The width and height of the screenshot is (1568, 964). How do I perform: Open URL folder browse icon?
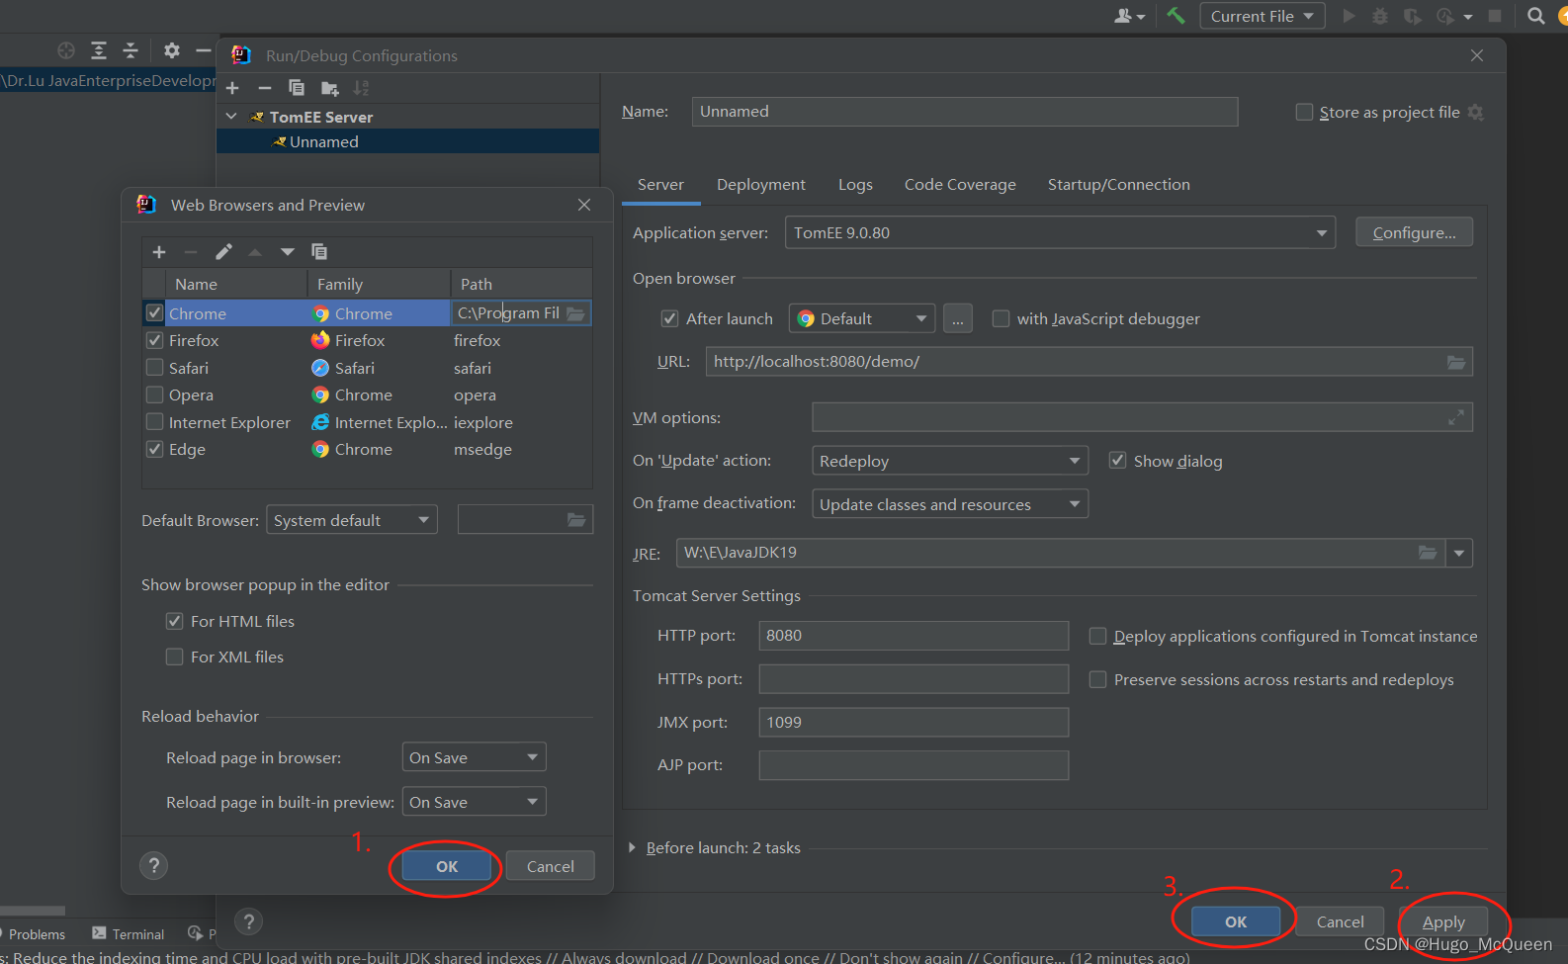1456,362
